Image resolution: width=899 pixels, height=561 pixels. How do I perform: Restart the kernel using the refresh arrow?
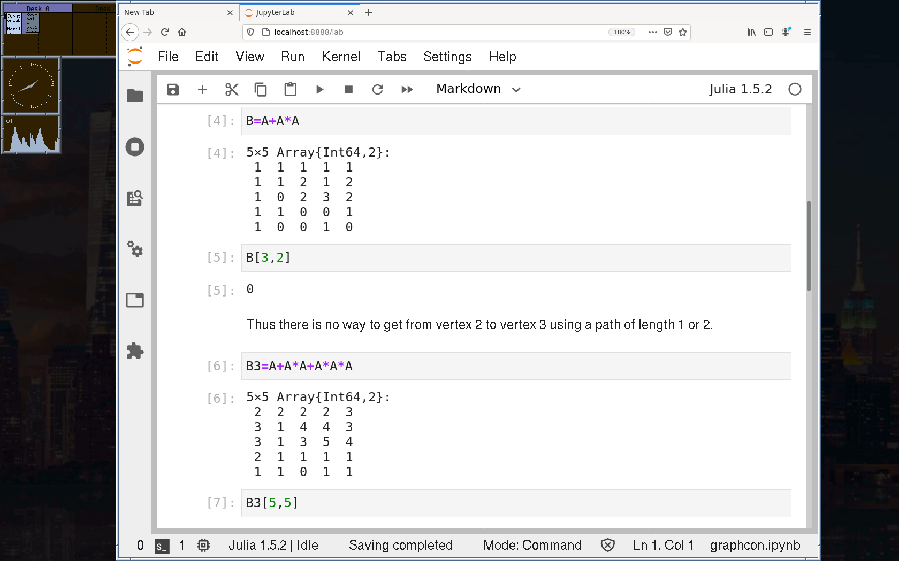[378, 89]
